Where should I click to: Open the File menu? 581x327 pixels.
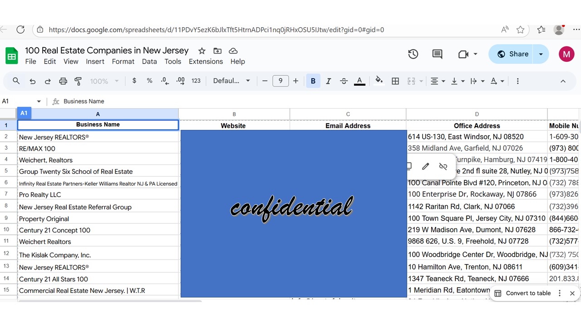[x=30, y=61]
